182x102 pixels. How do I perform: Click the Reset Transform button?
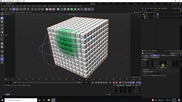point(120,85)
